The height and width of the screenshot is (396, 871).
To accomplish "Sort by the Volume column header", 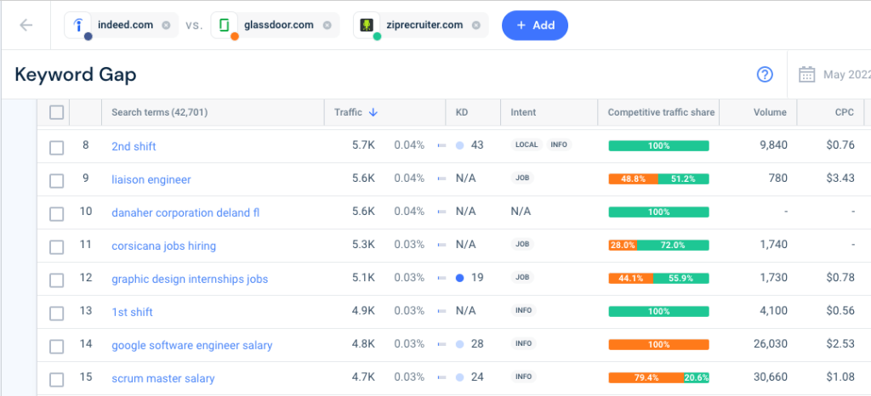I will pos(770,112).
